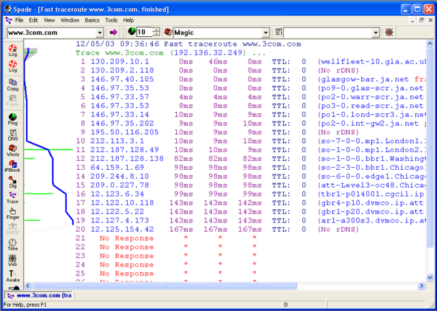
Task: Open the Window menu
Action: click(70, 20)
